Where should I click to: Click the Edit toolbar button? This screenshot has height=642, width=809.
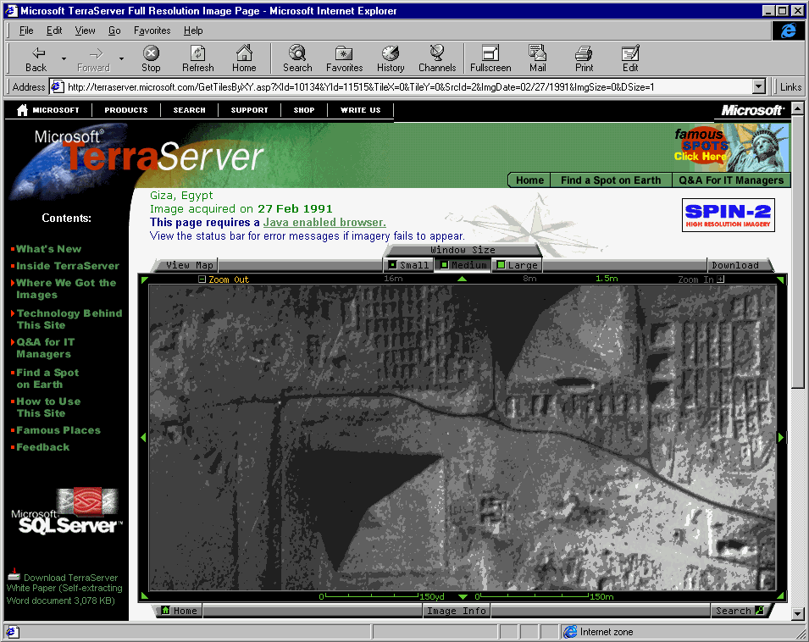coord(630,58)
